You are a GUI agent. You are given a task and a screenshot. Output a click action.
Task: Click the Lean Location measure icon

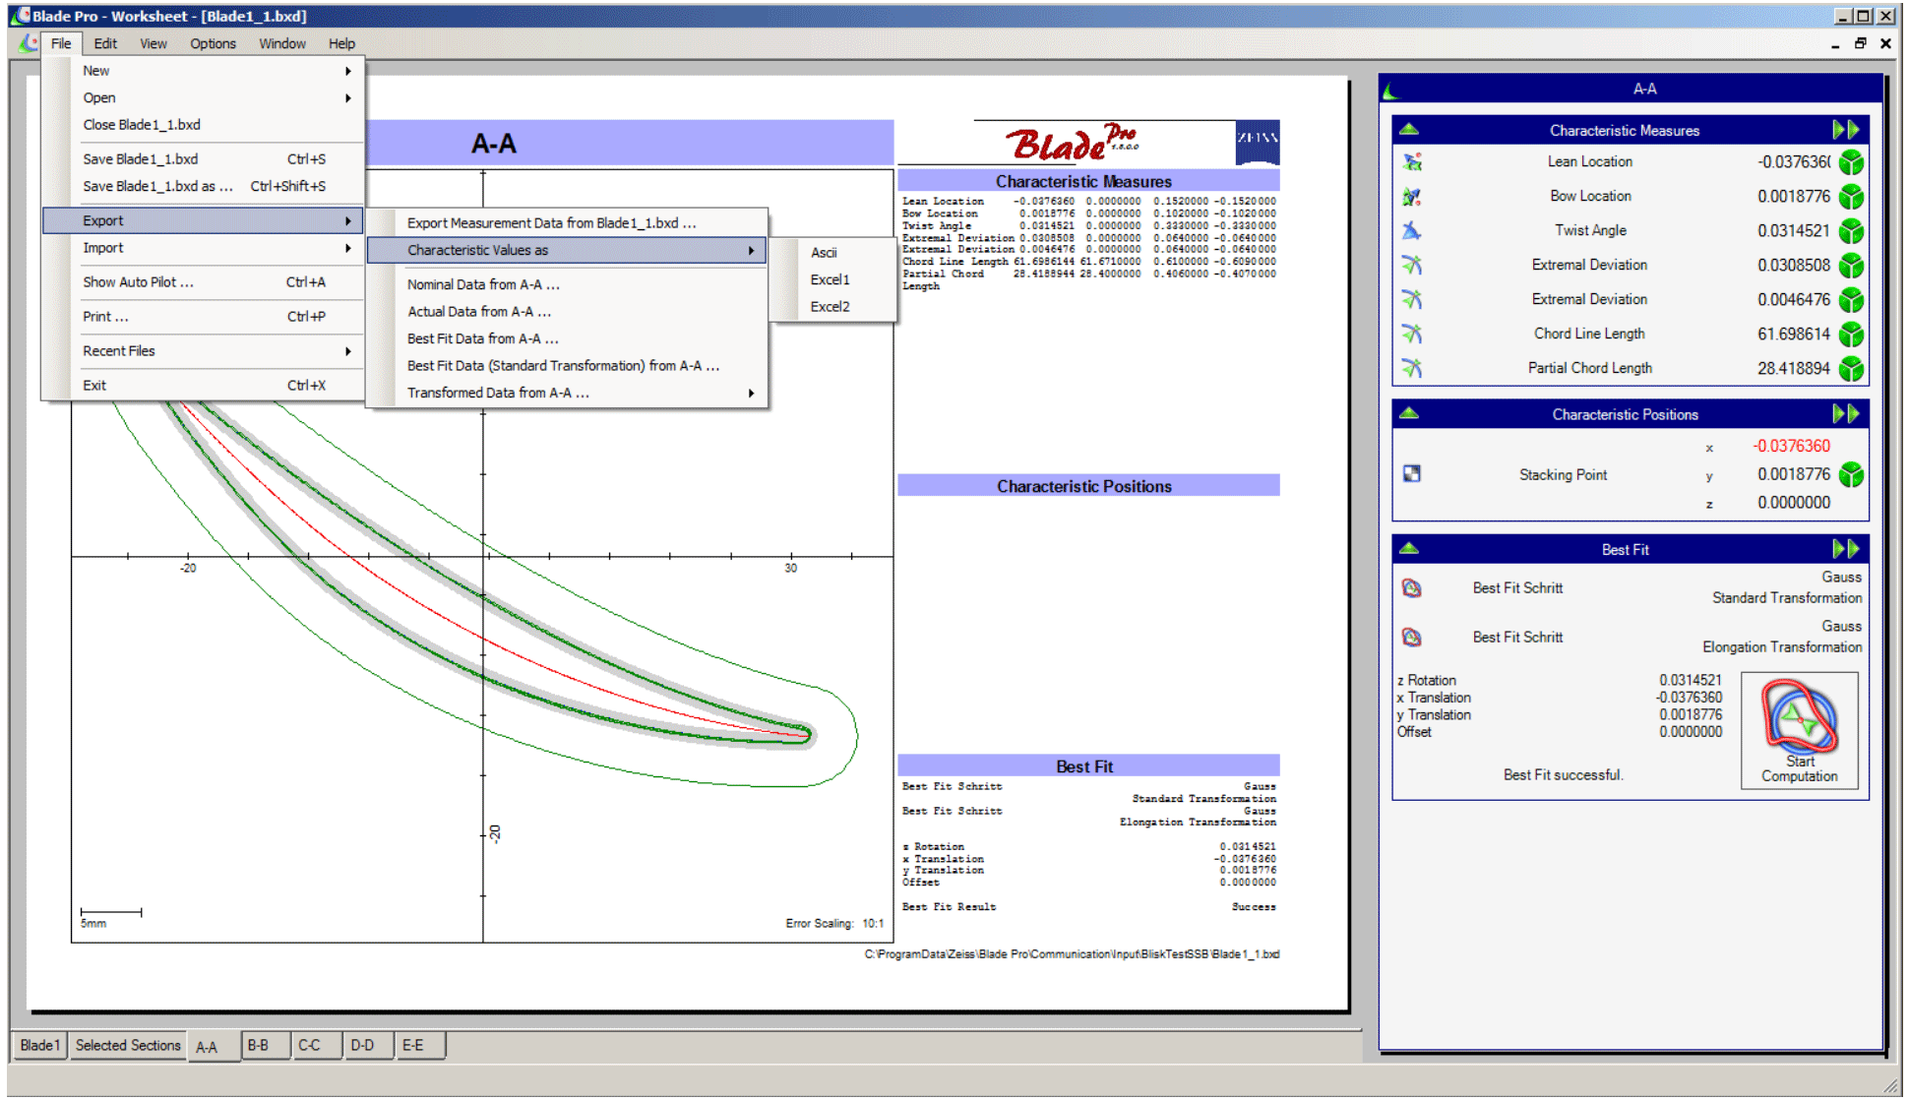coord(1412,162)
